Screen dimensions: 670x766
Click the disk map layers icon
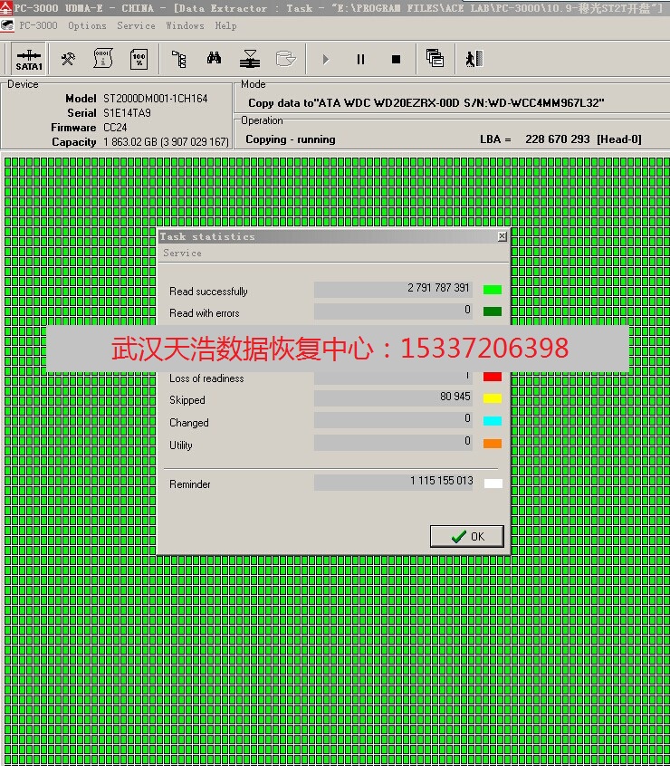pos(250,60)
